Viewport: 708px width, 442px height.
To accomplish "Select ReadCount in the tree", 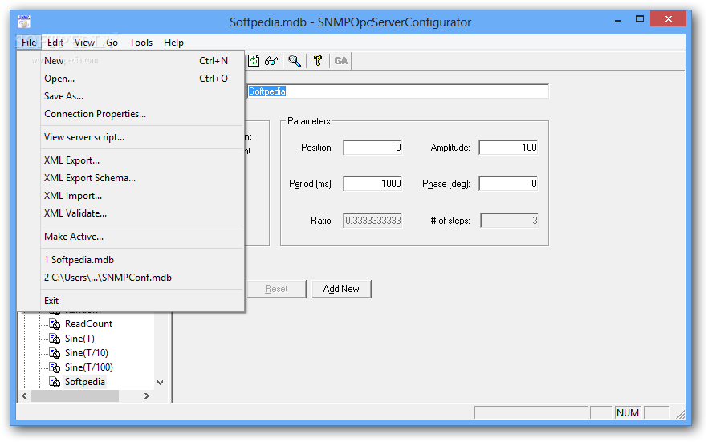I will [x=88, y=324].
